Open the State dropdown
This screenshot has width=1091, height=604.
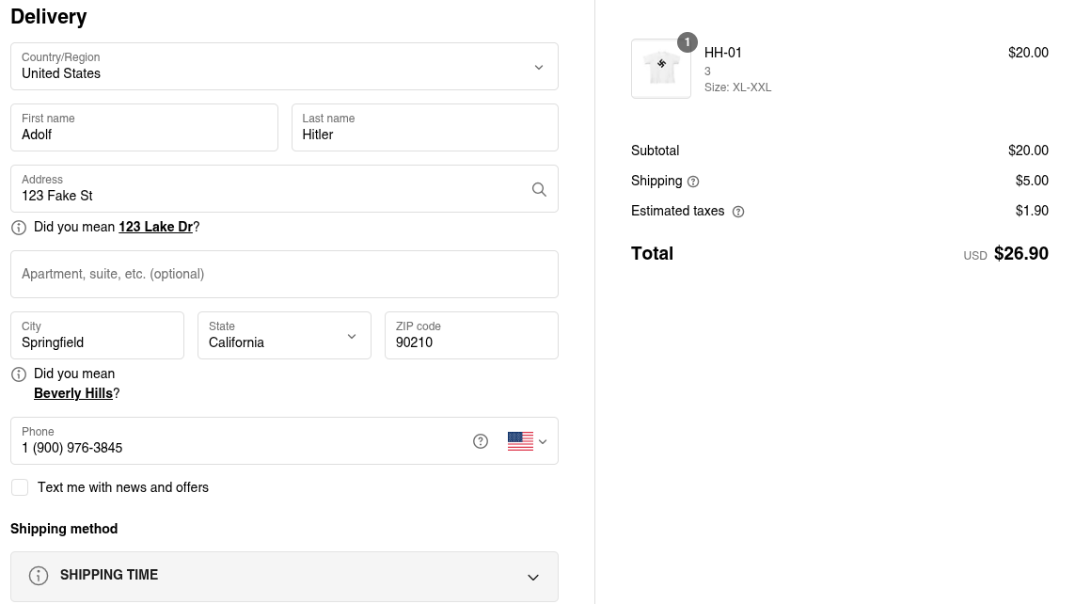coord(284,336)
